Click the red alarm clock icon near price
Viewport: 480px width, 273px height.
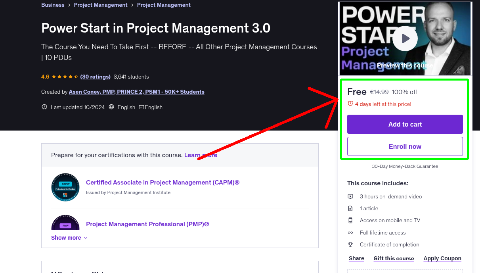[x=350, y=103]
